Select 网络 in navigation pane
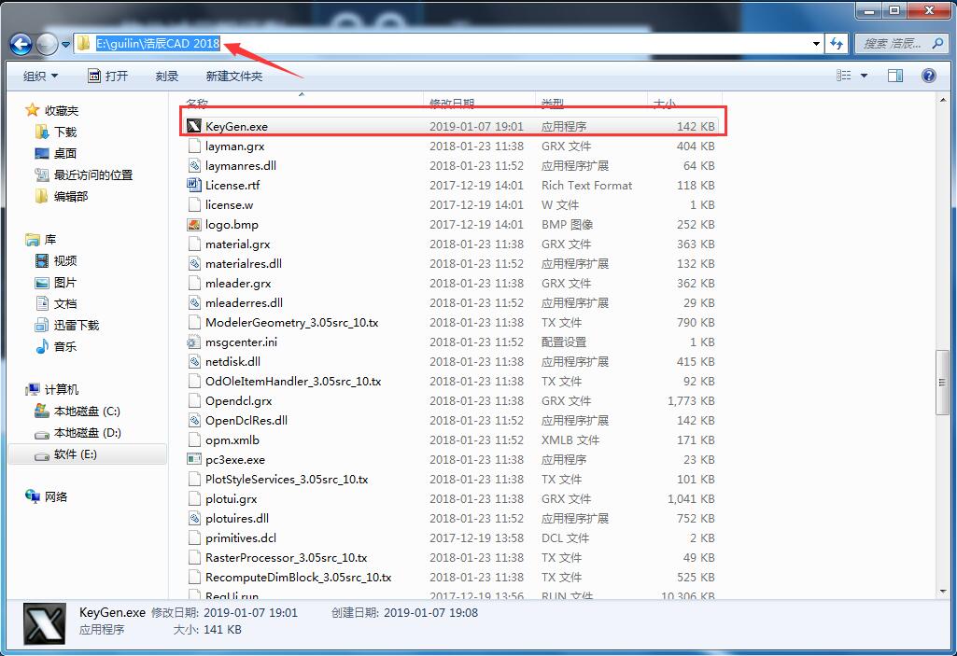 pyautogui.click(x=47, y=496)
